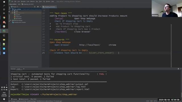The width and height of the screenshot is (182, 102).
Task: Click line number 22 in editor gutter
Action: click(x=44, y=45)
